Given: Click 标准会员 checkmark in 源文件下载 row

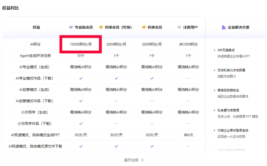Looking at the screenshot, I should (x=152, y=146).
